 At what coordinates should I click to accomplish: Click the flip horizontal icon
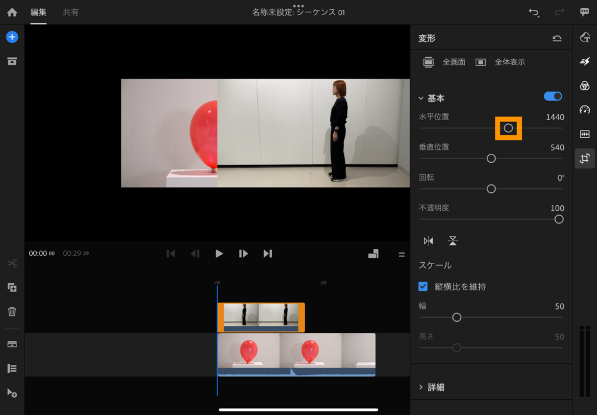click(x=429, y=241)
